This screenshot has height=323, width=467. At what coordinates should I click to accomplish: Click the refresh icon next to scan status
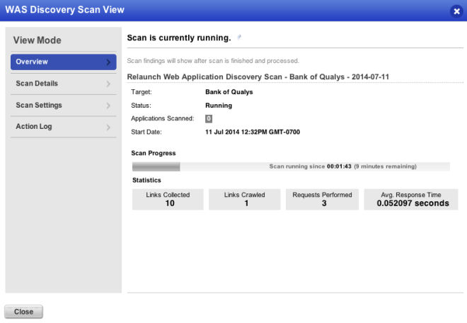(239, 38)
